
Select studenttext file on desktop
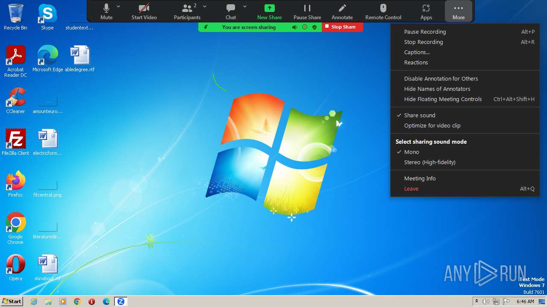pos(79,22)
